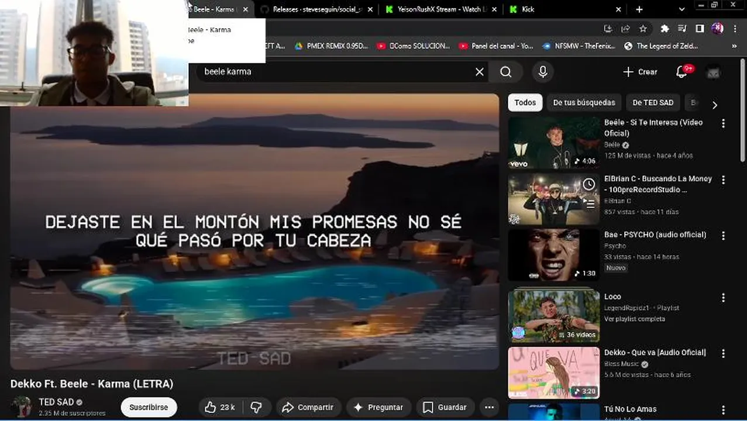This screenshot has width=747, height=421.
Task: Close the Releases stevesequin tab
Action: click(369, 9)
